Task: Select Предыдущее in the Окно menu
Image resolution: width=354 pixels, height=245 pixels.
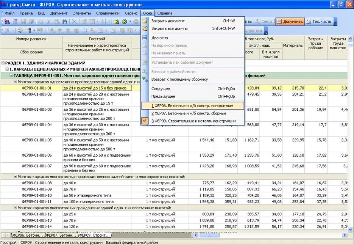Action: click(x=193, y=96)
